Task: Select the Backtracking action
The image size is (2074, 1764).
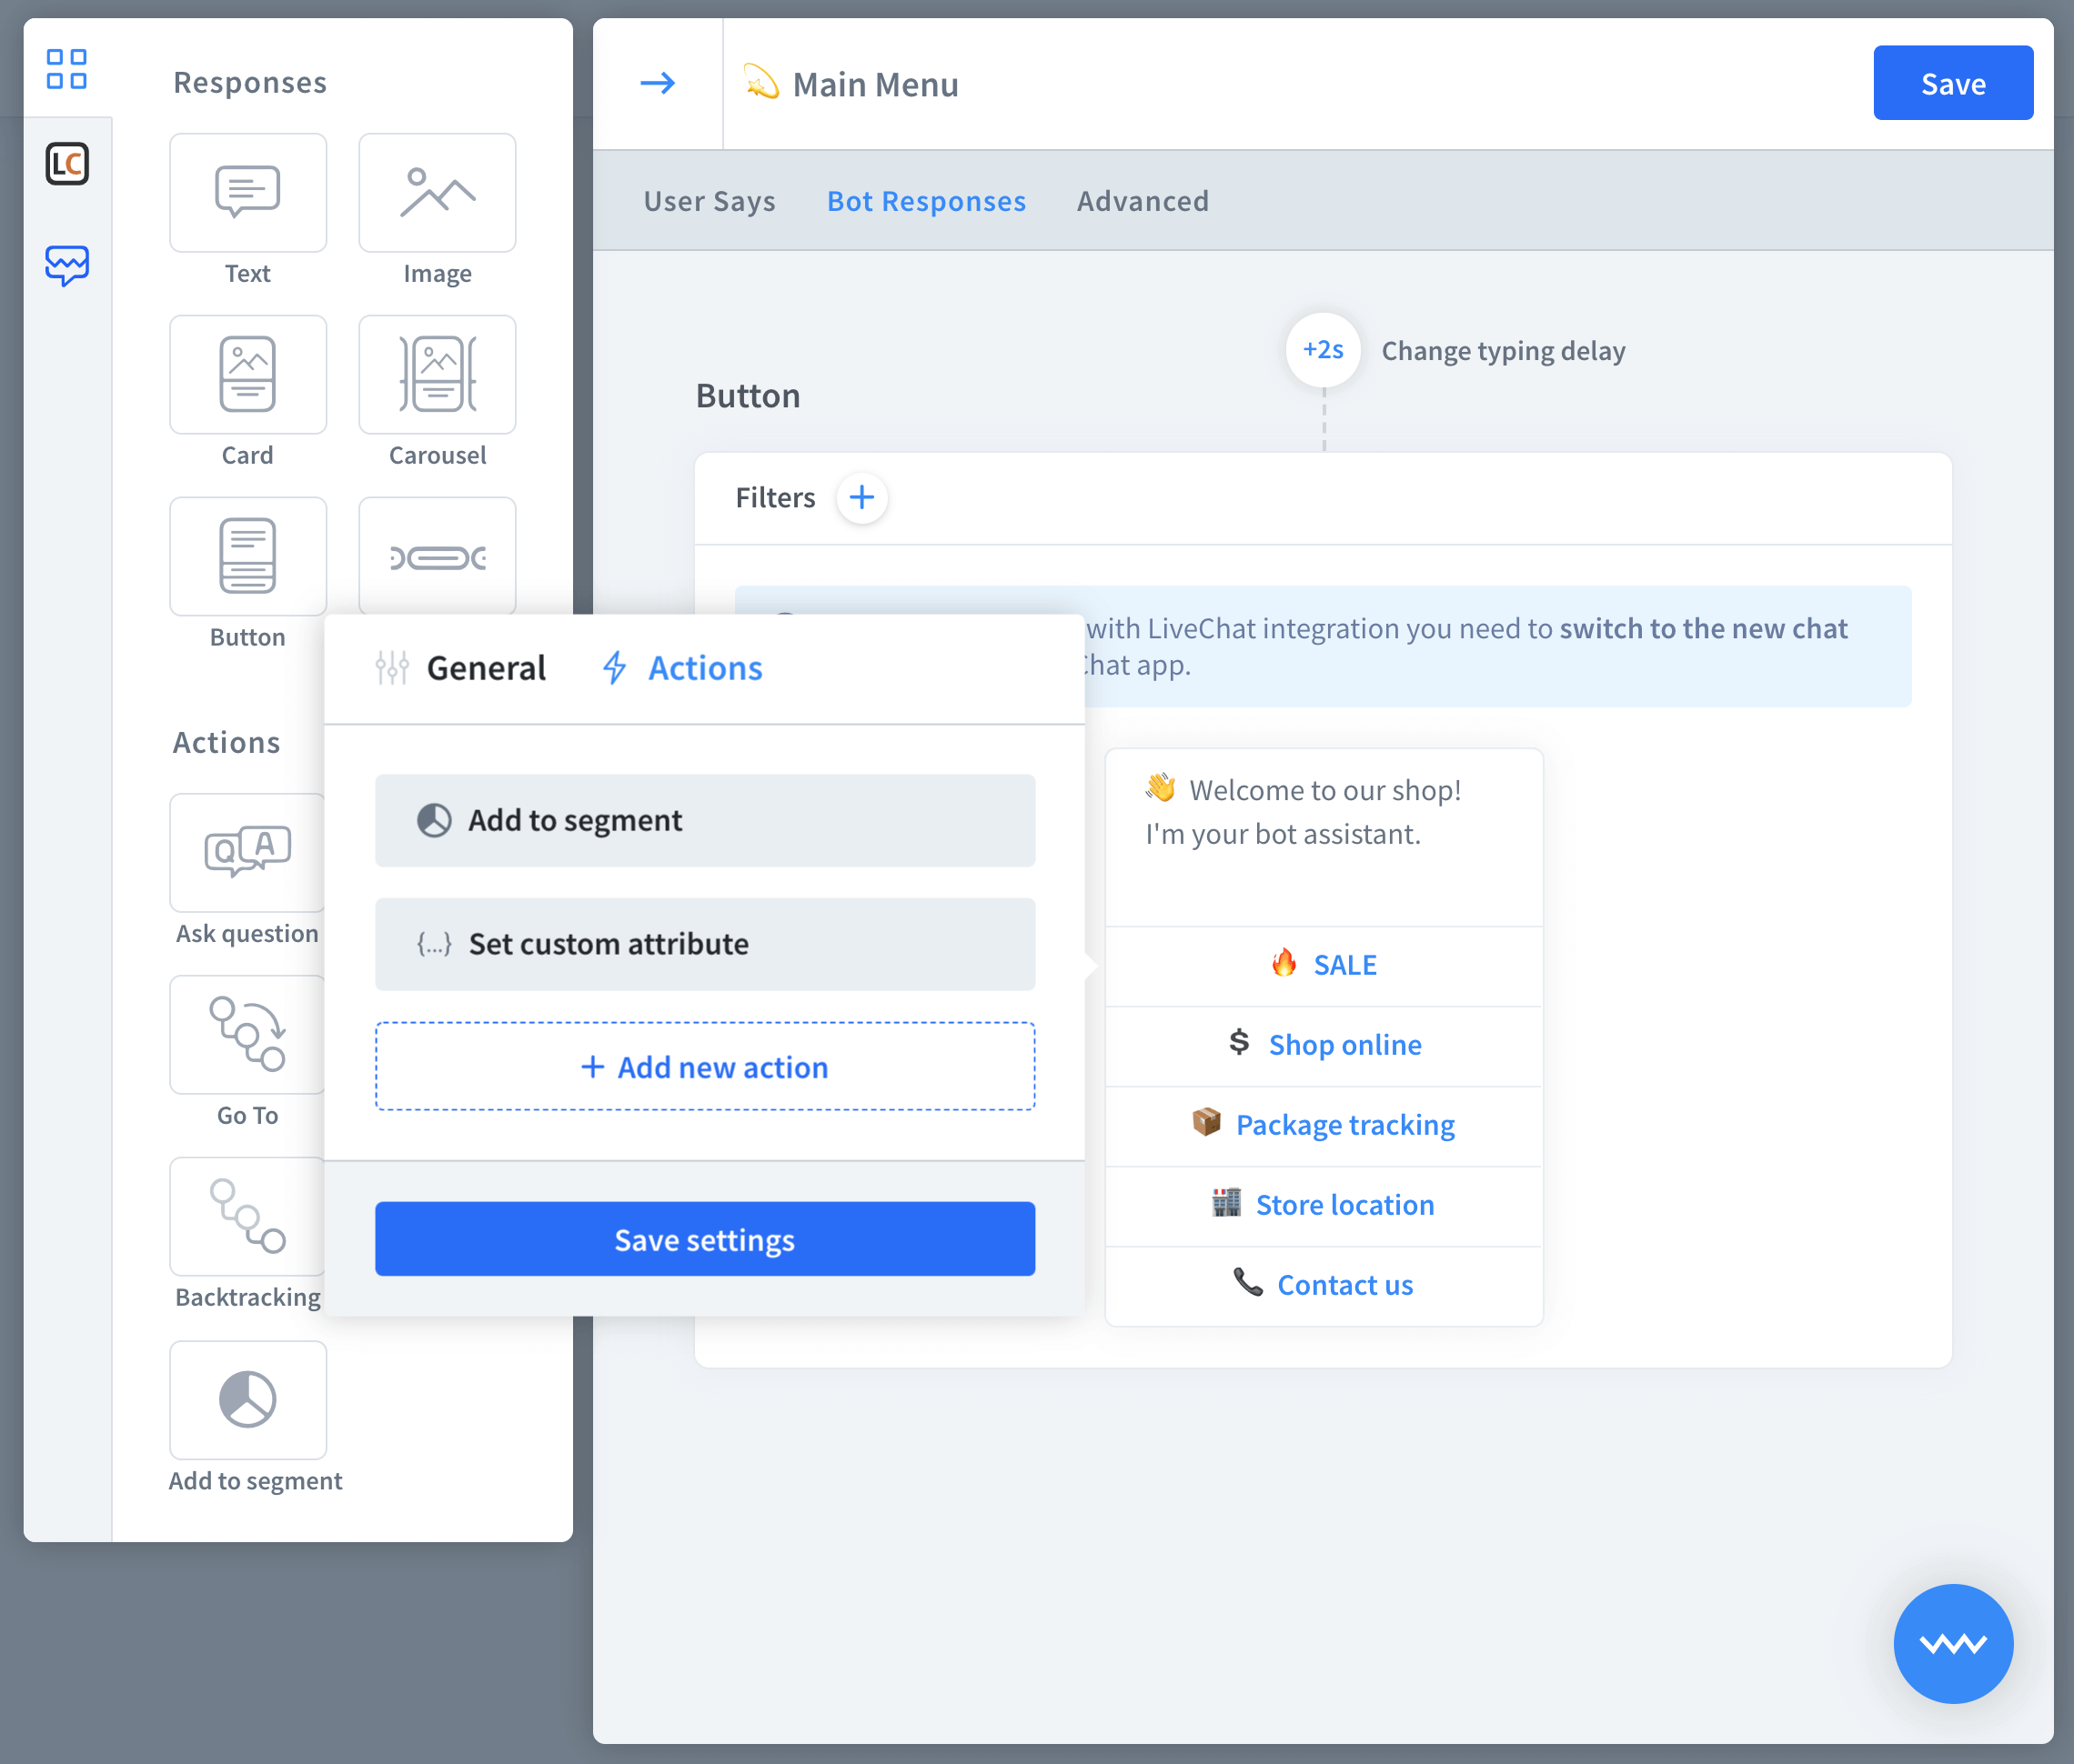Action: coord(247,1216)
